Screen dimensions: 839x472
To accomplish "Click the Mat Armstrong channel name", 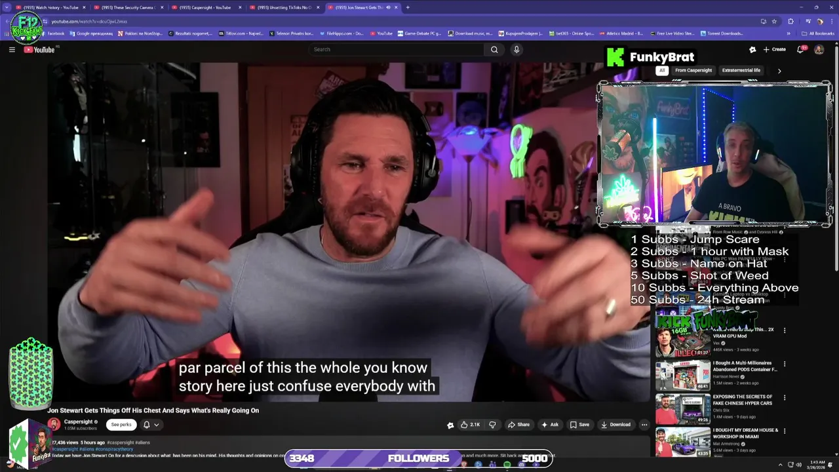I will point(728,444).
